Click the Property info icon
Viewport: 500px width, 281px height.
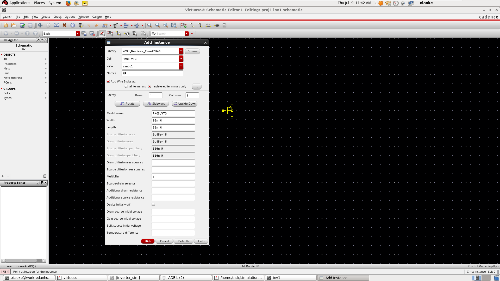73,25
